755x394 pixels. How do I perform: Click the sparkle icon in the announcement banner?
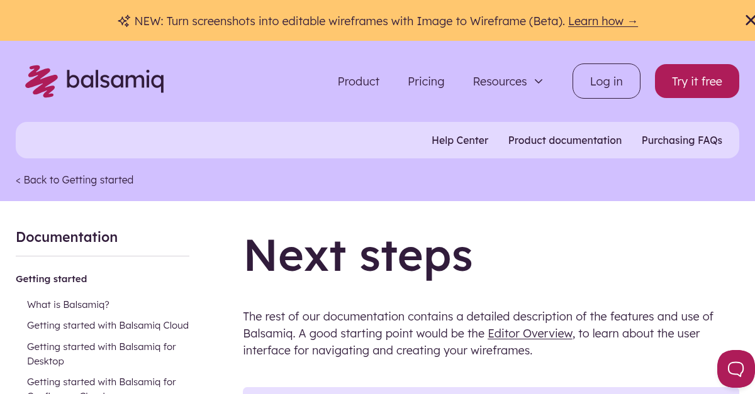click(123, 21)
